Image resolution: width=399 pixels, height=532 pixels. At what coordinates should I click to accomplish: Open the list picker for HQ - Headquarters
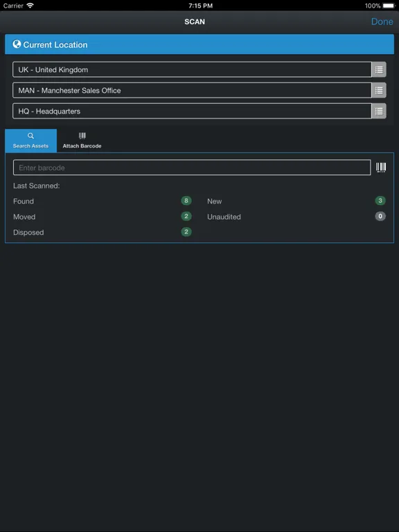point(379,111)
